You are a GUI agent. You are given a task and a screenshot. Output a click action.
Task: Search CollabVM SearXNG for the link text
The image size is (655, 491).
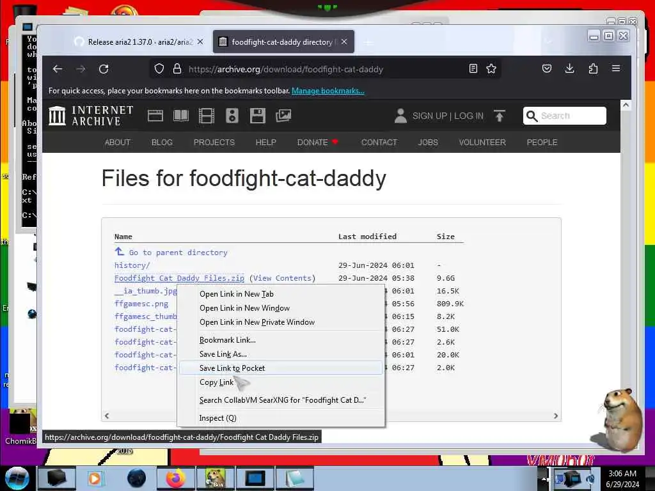pyautogui.click(x=282, y=400)
